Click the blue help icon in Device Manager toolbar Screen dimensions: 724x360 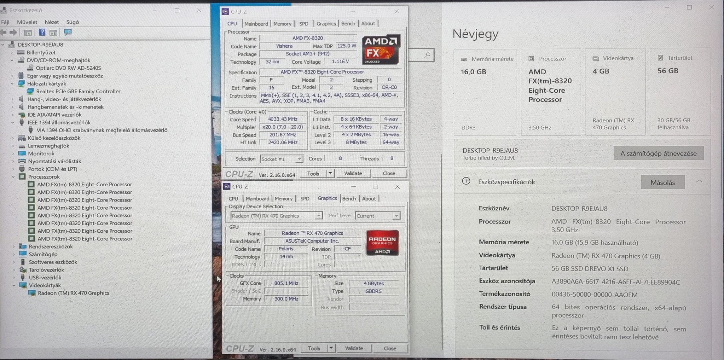pyautogui.click(x=42, y=33)
